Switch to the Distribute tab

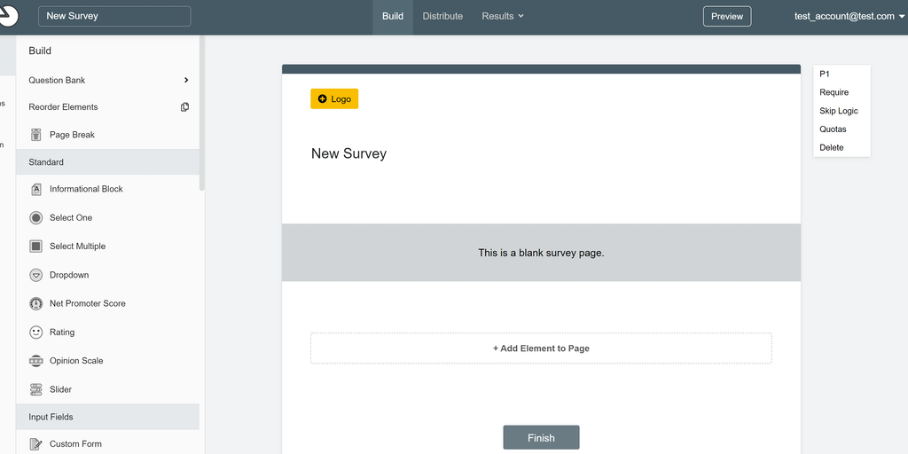tap(442, 16)
